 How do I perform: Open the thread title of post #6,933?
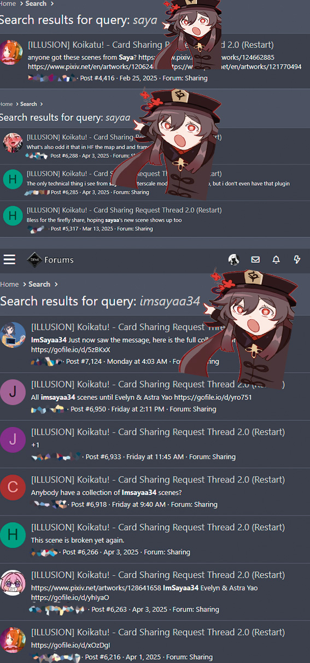158,432
